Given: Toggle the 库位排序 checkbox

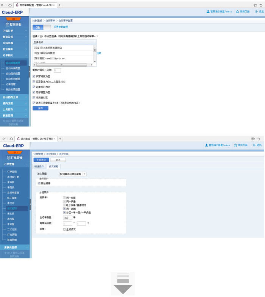Looking at the screenshot, I should tap(39, 183).
